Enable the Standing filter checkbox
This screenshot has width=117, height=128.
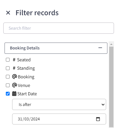[8, 68]
